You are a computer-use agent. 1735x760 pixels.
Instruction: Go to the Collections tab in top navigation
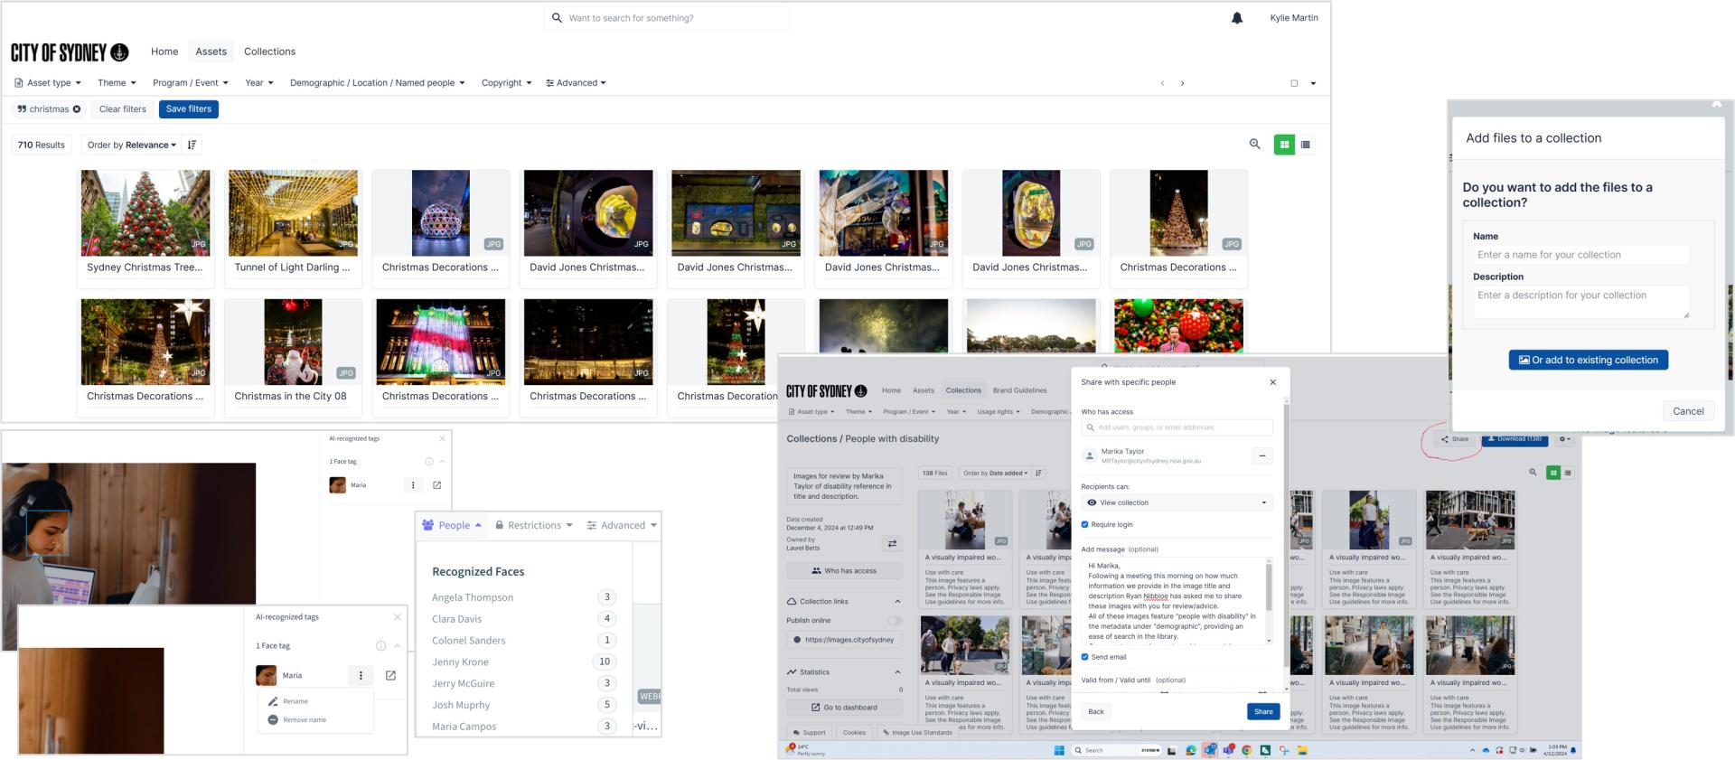269,52
